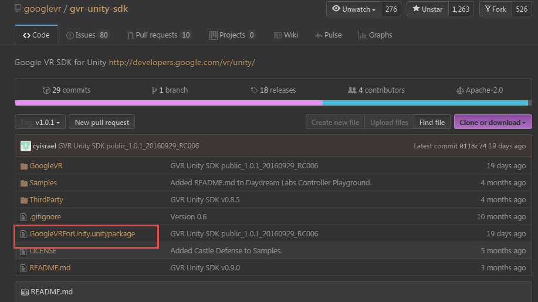Click the blue segment of the language bar
Image resolution: width=538 pixels, height=302 pixels.
(425, 103)
